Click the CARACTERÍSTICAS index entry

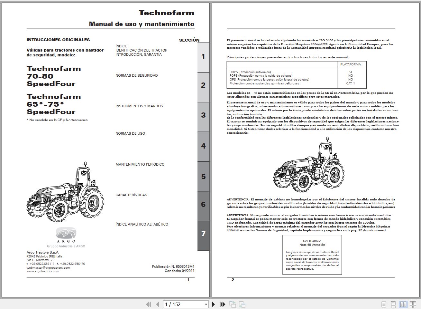click(131, 195)
